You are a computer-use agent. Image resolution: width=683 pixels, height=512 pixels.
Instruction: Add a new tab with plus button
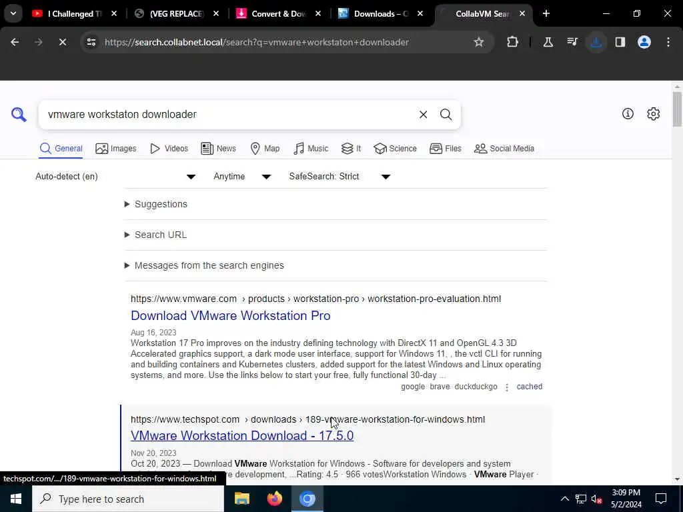pos(546,13)
